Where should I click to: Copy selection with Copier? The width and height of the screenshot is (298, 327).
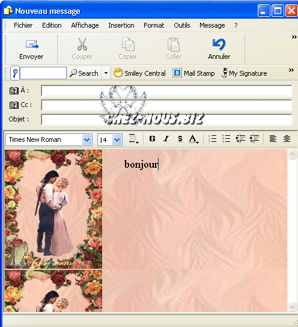point(128,49)
